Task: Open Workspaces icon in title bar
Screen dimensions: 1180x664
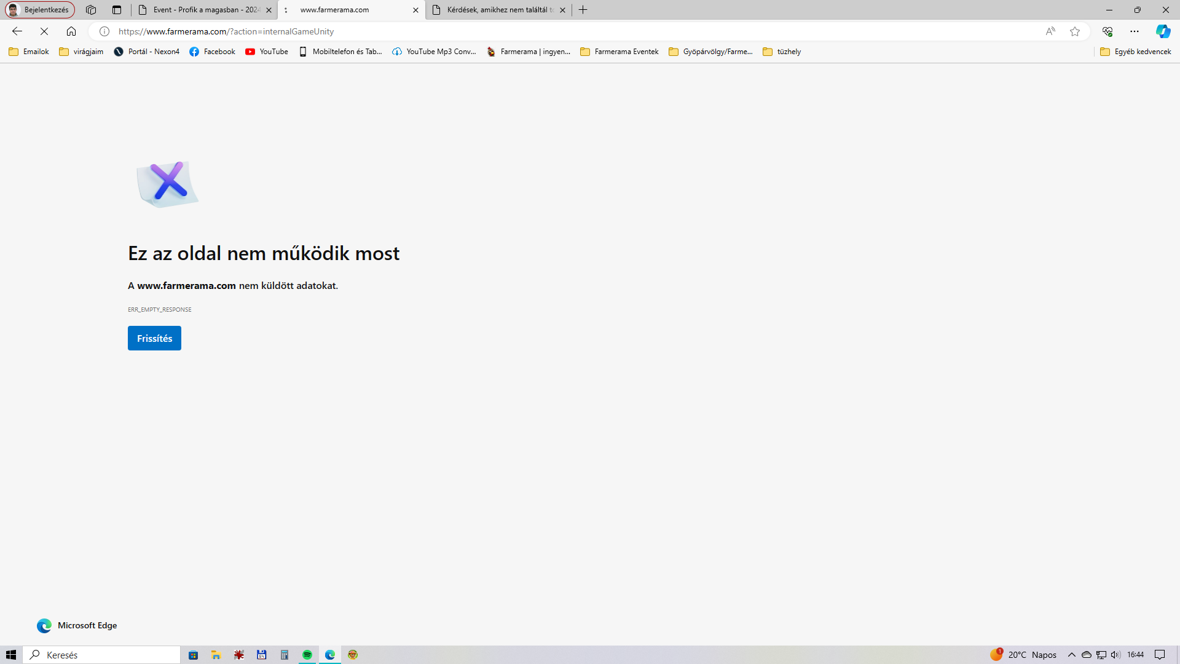Action: pyautogui.click(x=91, y=10)
